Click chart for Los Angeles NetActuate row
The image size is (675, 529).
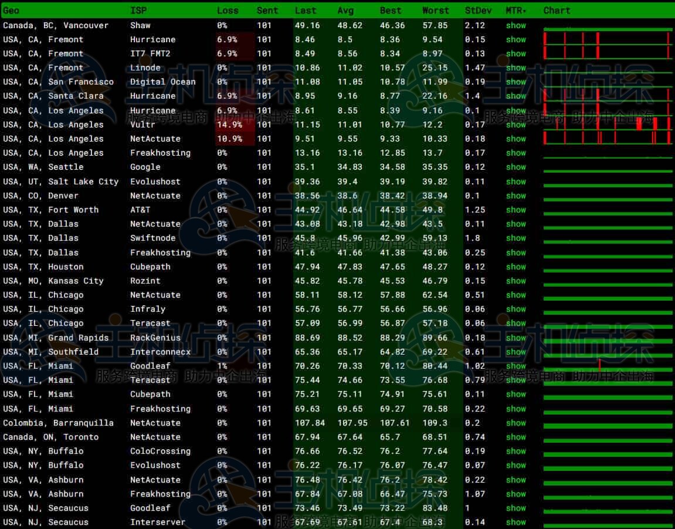click(x=608, y=139)
